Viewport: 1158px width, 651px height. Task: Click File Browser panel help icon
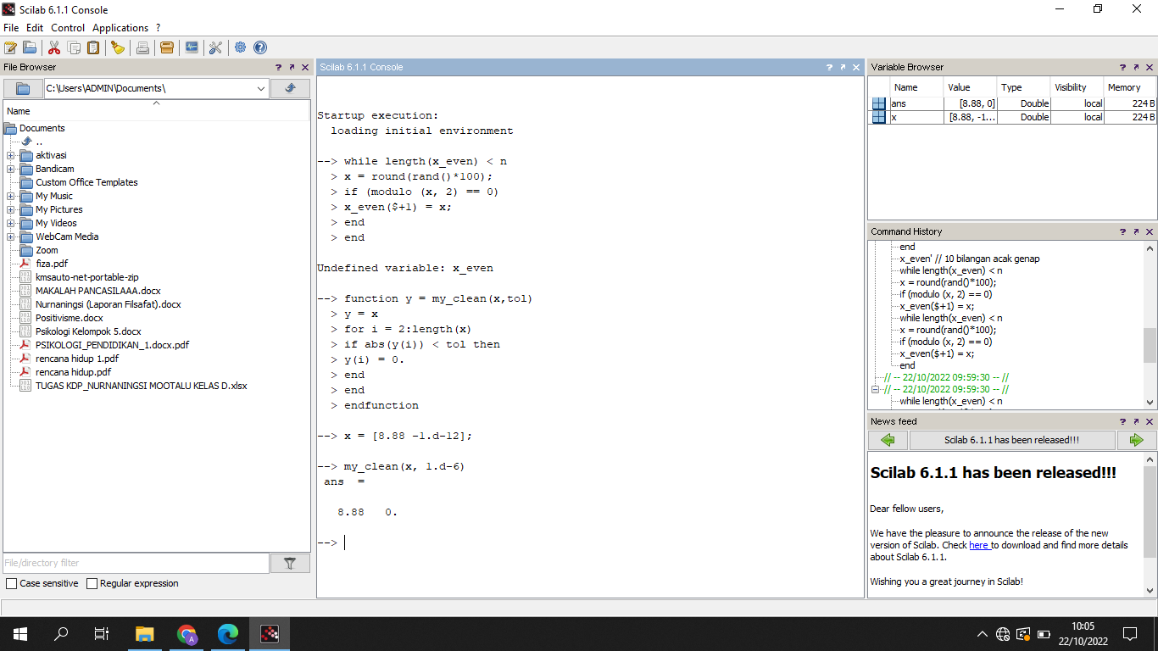click(278, 67)
